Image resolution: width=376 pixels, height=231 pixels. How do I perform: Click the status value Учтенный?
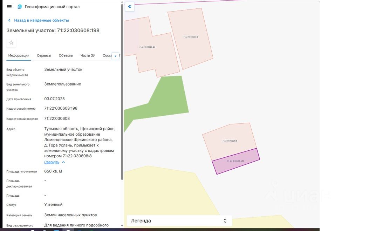[x=53, y=205]
